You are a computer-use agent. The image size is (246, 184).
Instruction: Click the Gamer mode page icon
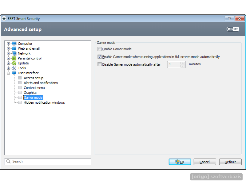tap(20, 98)
